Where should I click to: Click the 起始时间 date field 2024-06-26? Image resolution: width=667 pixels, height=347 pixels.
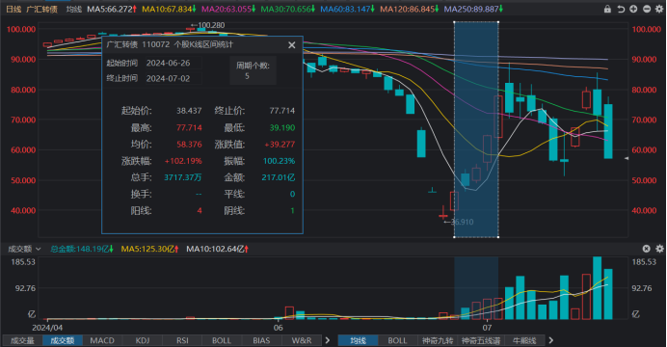click(x=173, y=63)
